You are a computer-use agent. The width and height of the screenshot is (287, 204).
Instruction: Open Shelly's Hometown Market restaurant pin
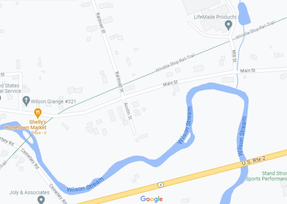click(38, 113)
